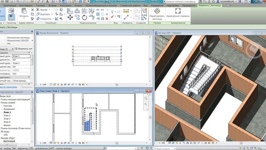Open the Quick Access toolbar customize arrow
The height and width of the screenshot is (150, 266).
point(89,2)
